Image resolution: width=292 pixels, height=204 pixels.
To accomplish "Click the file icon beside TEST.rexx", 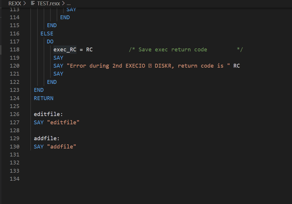I will pos(33,3).
